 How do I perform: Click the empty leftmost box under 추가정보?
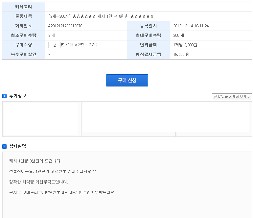click(x=42, y=119)
